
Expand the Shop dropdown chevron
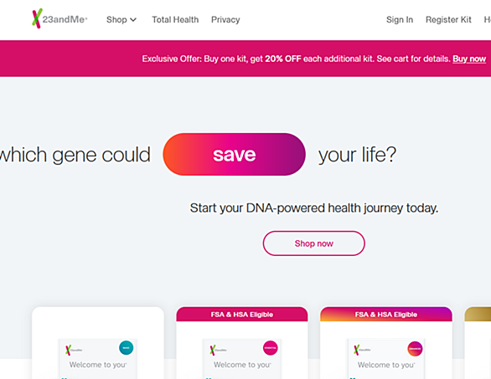(x=133, y=20)
